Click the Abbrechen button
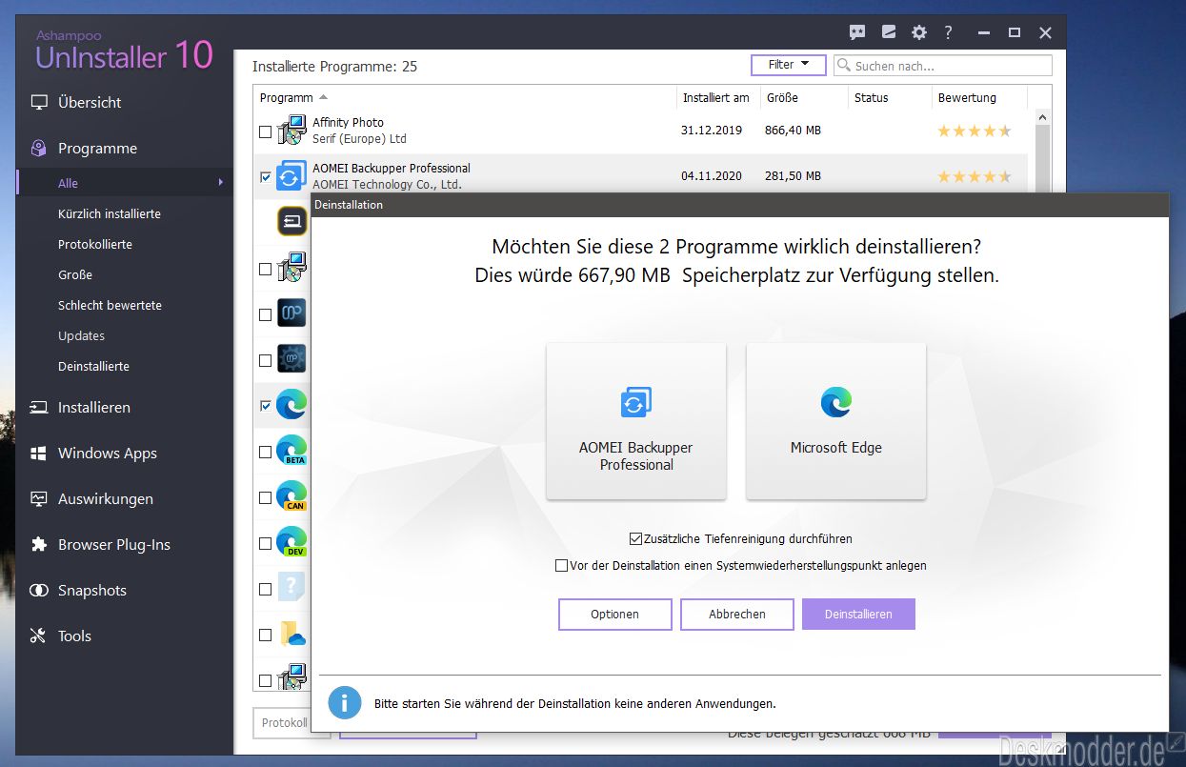The image size is (1186, 767). click(737, 615)
